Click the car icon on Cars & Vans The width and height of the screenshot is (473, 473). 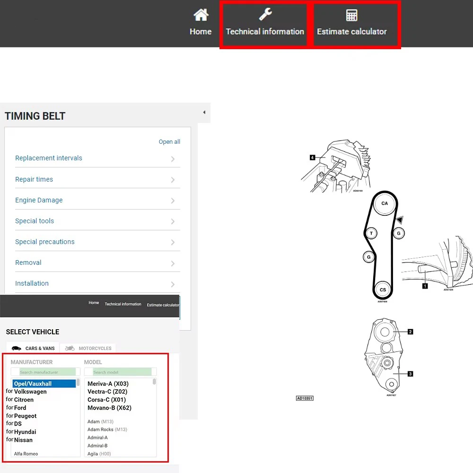pyautogui.click(x=16, y=348)
